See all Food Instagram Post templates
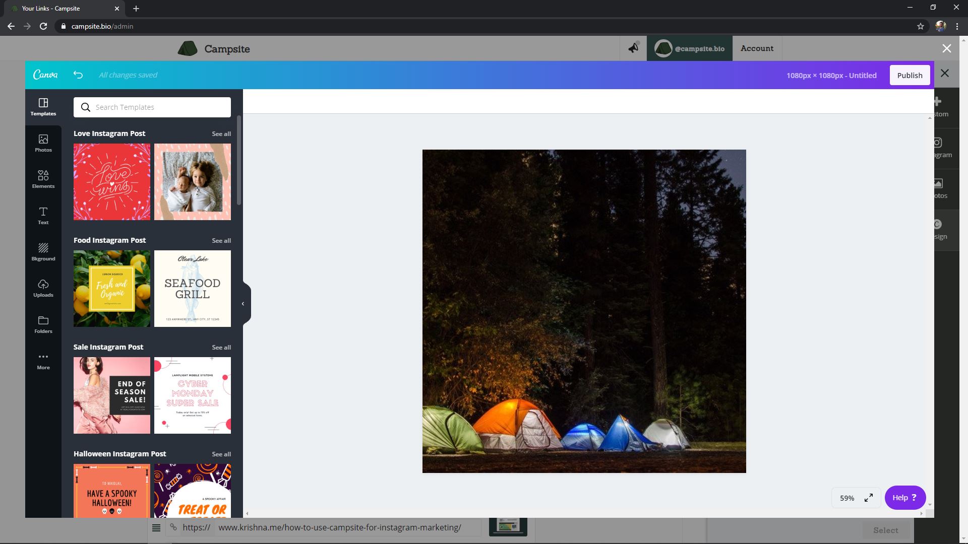968x544 pixels. pos(221,241)
